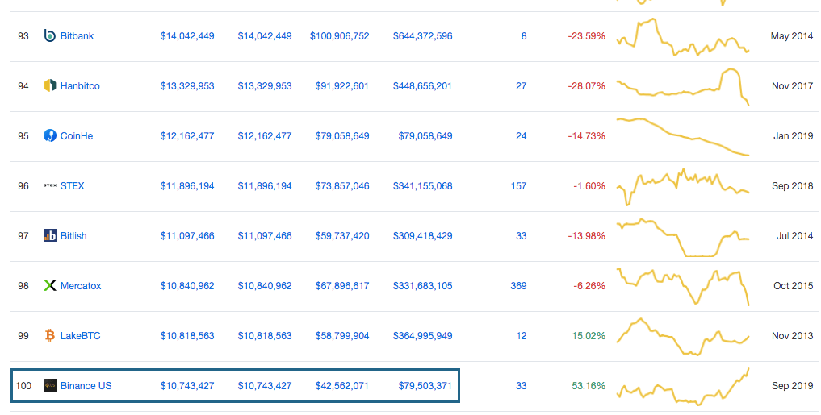Click the Jul 2014 launch date

click(x=795, y=236)
